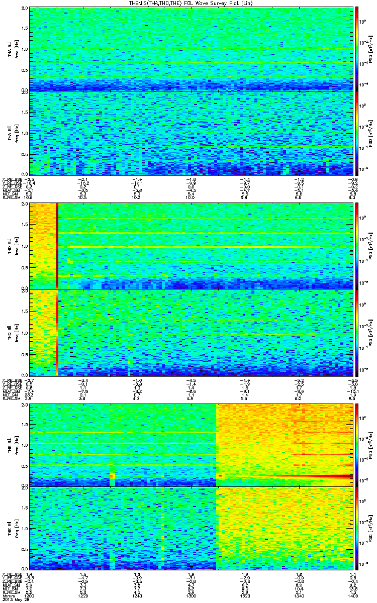Image resolution: width=377 pixels, height=603 pixels.
Task: Click the dark red vertical stripe in THD B-perpendicular panel
Action: point(57,246)
